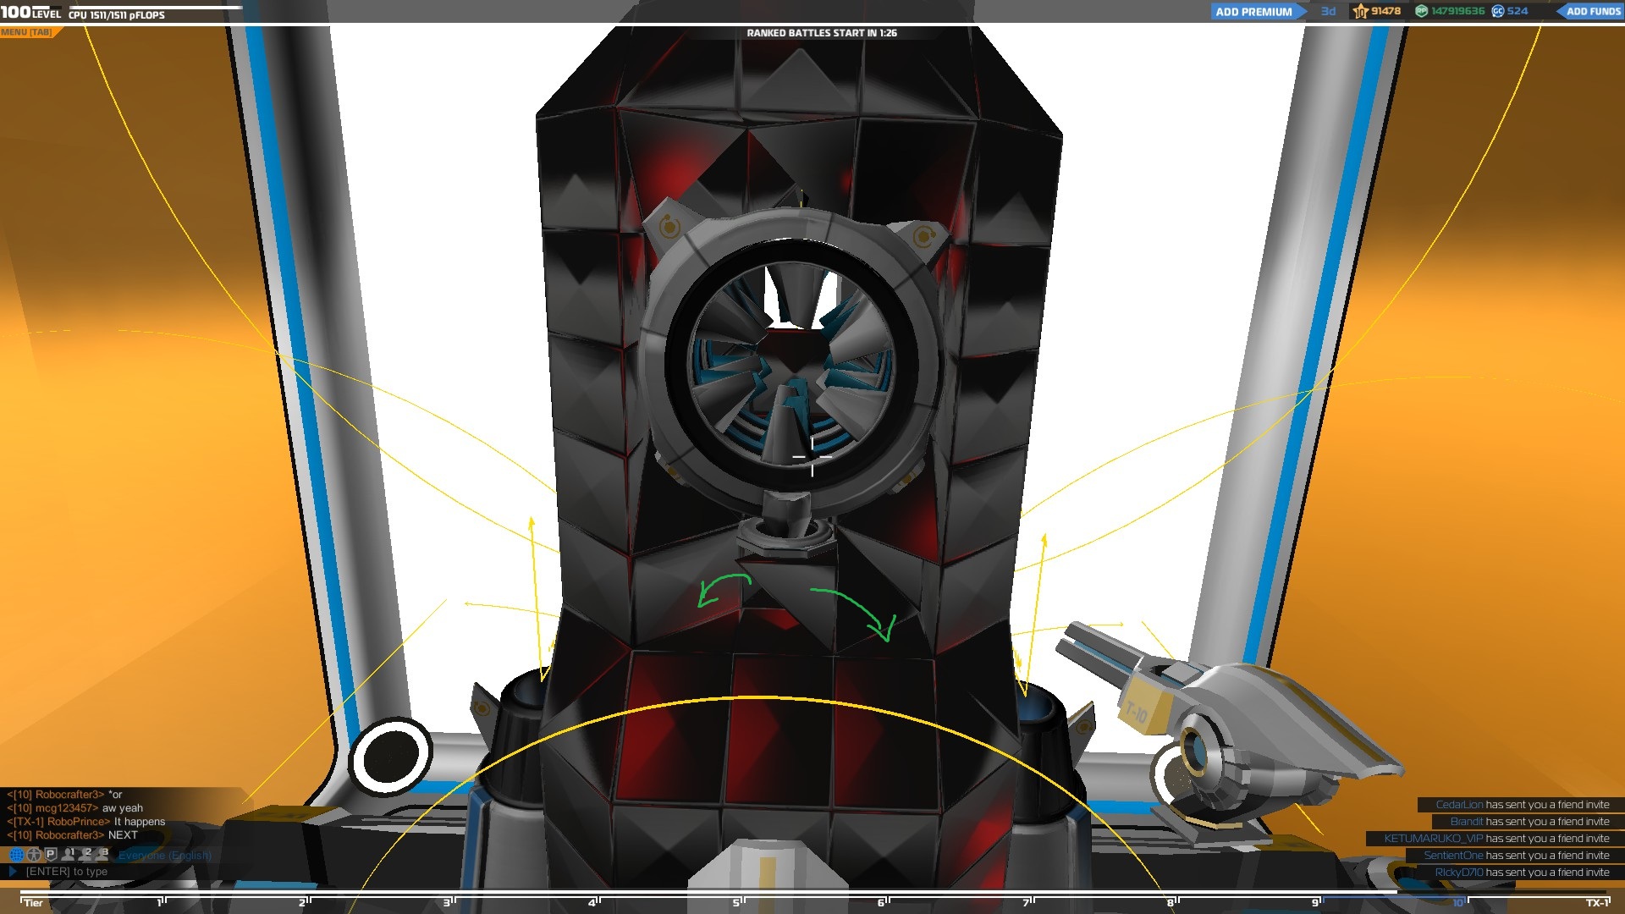
Task: Click the white ring wheel on left
Action: 391,757
